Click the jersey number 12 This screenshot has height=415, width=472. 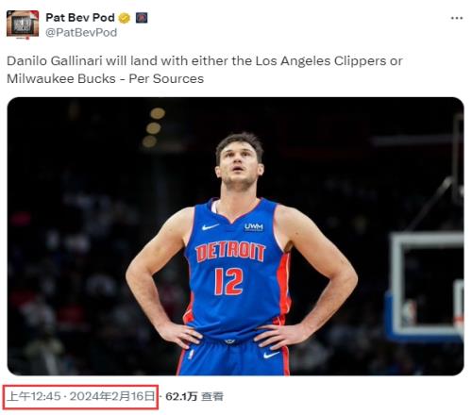[x=228, y=282]
